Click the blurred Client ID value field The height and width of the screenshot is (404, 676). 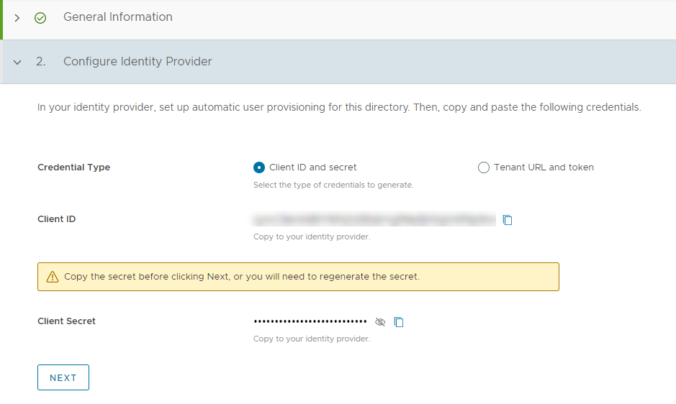click(374, 219)
